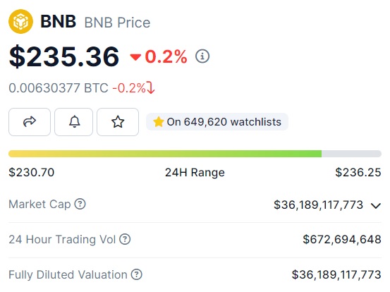Click the red down triangle by 0.2%
Screen dimensions: 390x292
coord(135,57)
